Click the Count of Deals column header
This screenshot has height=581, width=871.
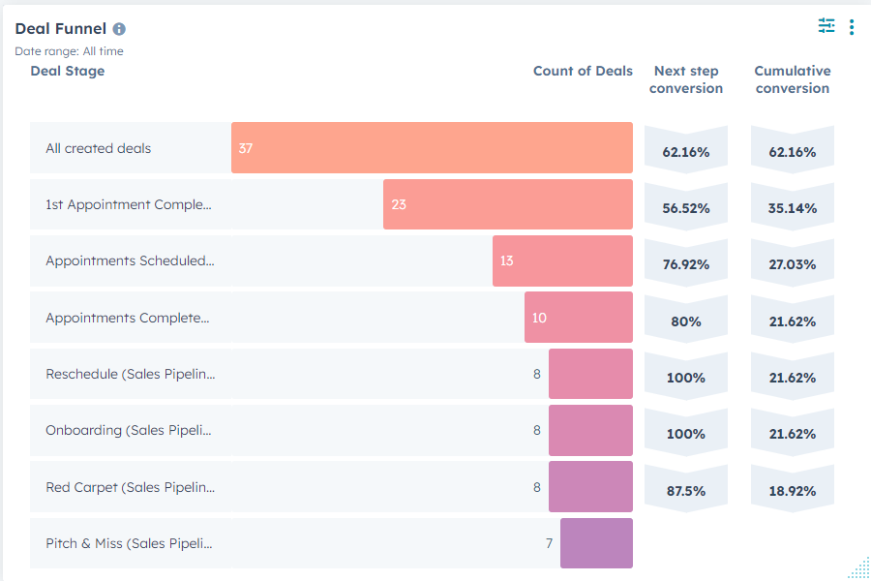[x=583, y=71]
